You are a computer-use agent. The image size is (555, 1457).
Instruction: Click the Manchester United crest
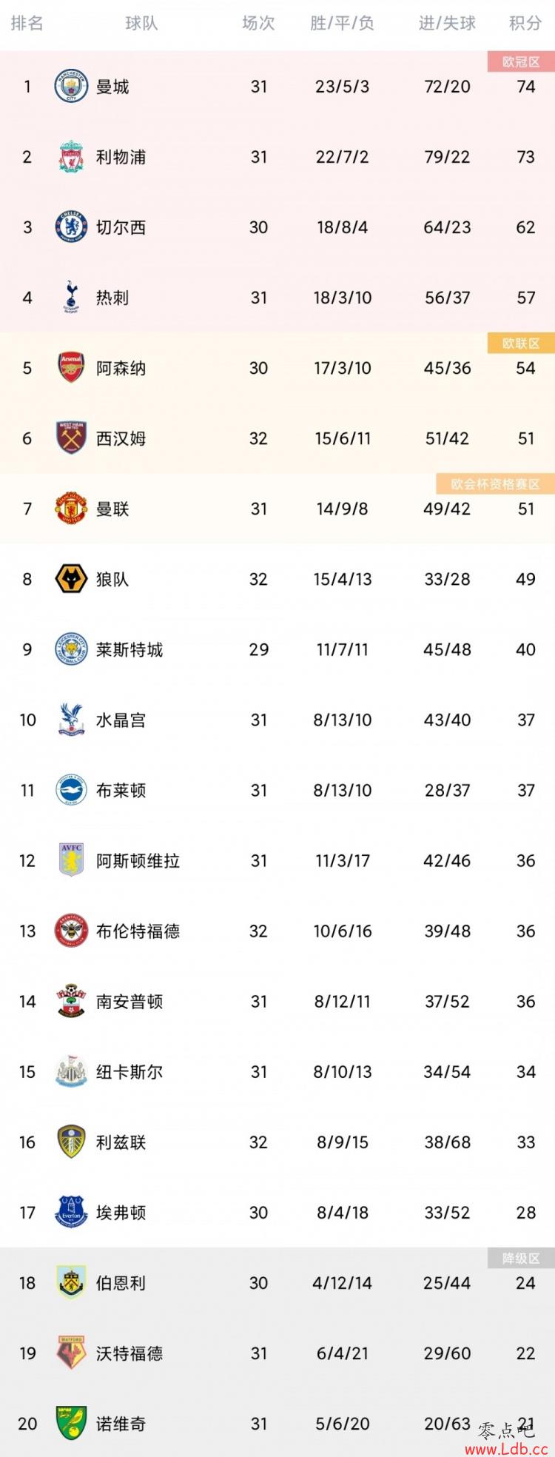click(72, 509)
